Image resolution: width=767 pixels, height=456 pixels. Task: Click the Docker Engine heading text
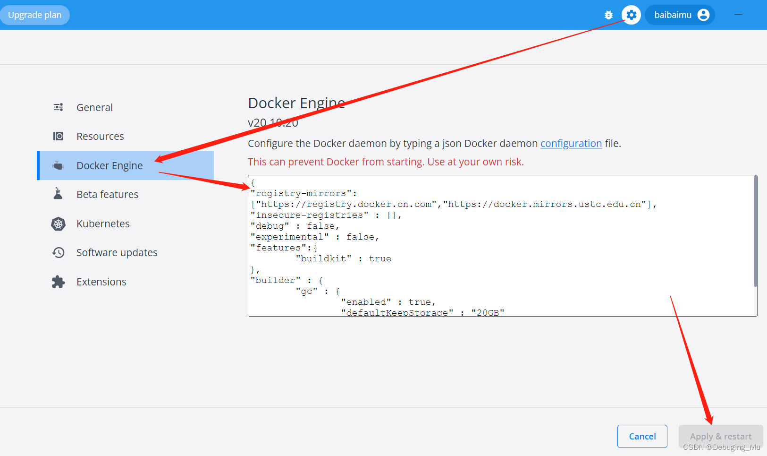[296, 103]
